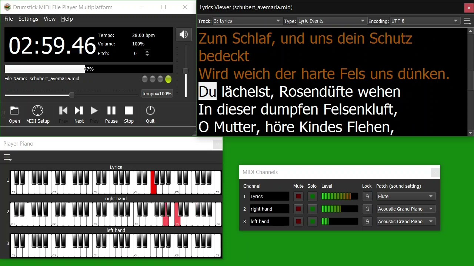The height and width of the screenshot is (266, 474).
Task: Increase the Pitch value with up arrow
Action: tap(147, 52)
